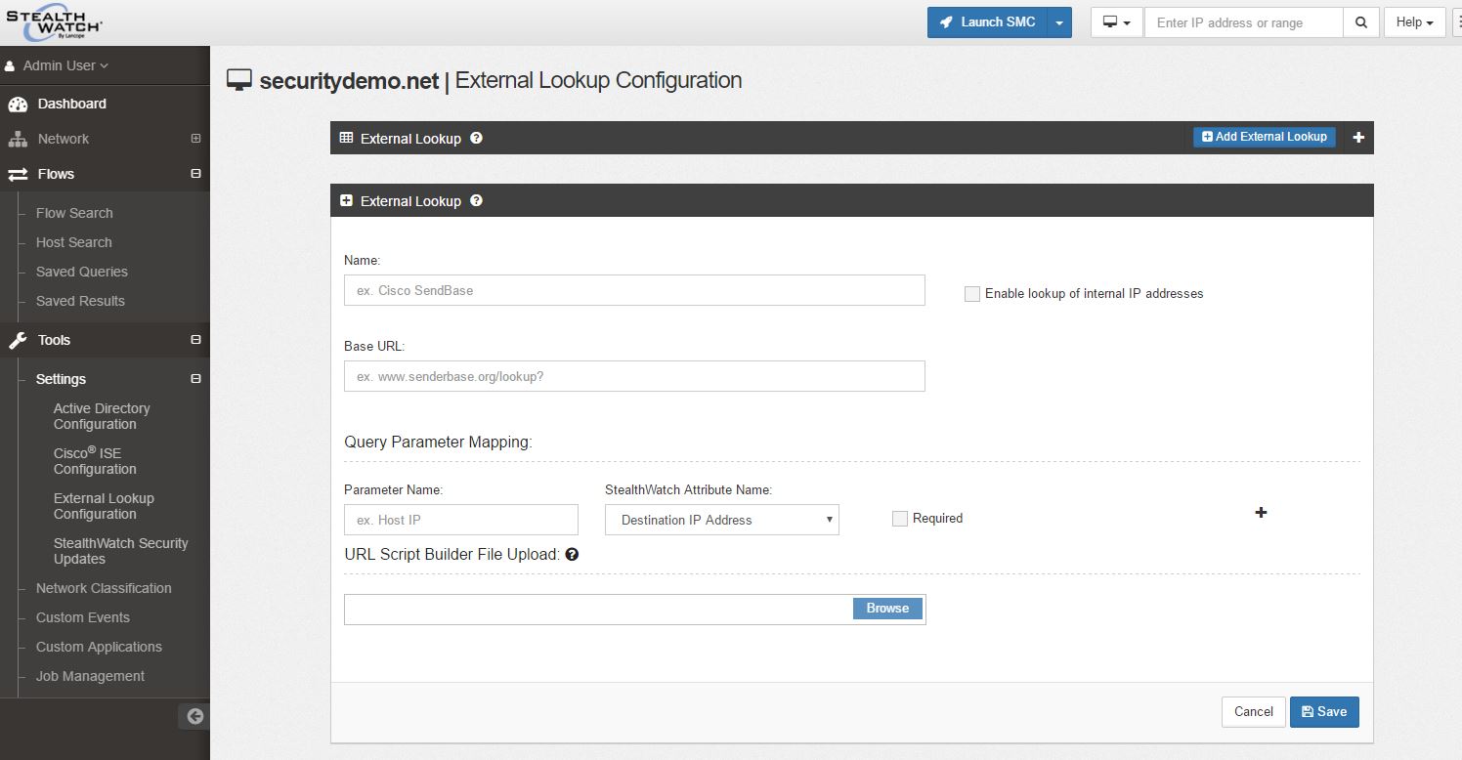This screenshot has height=760, width=1462.
Task: Click Browse to upload a file
Action: [887, 609]
